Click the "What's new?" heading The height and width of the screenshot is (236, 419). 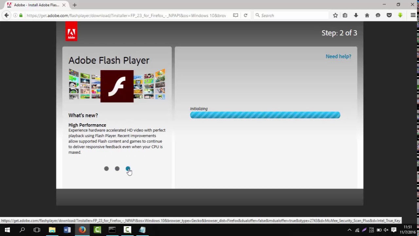[83, 115]
